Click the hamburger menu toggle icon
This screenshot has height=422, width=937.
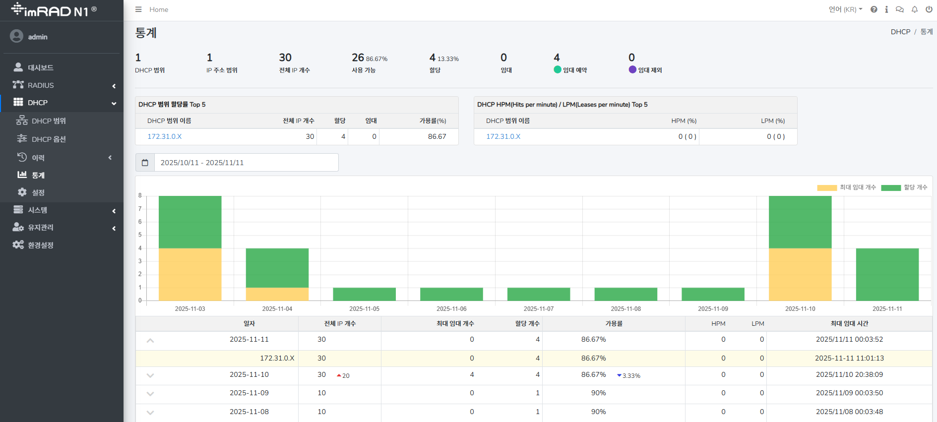[x=138, y=9]
